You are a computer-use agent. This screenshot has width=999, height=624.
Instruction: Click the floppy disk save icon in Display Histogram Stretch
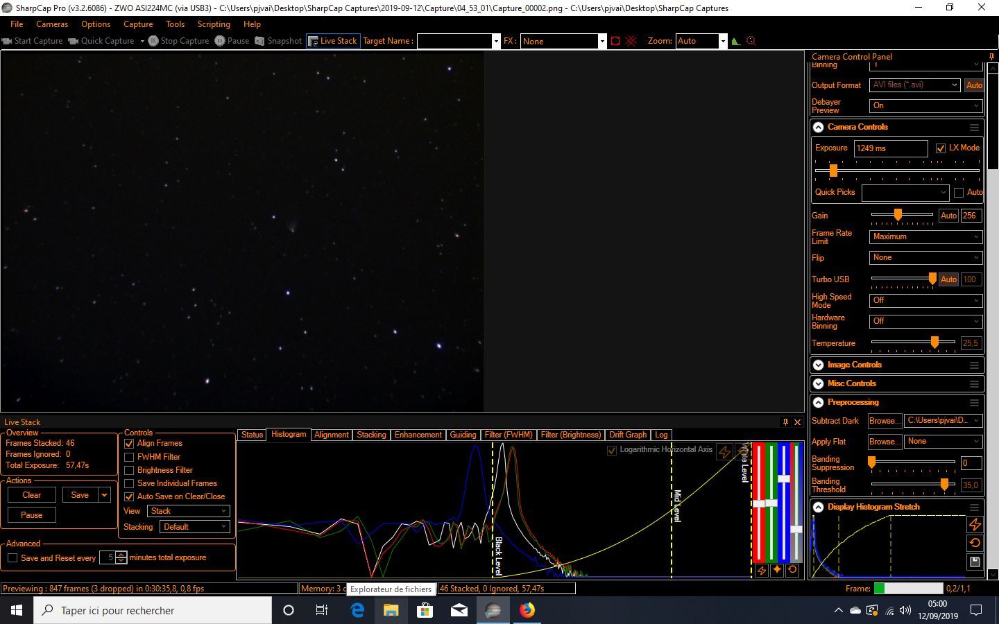[975, 562]
